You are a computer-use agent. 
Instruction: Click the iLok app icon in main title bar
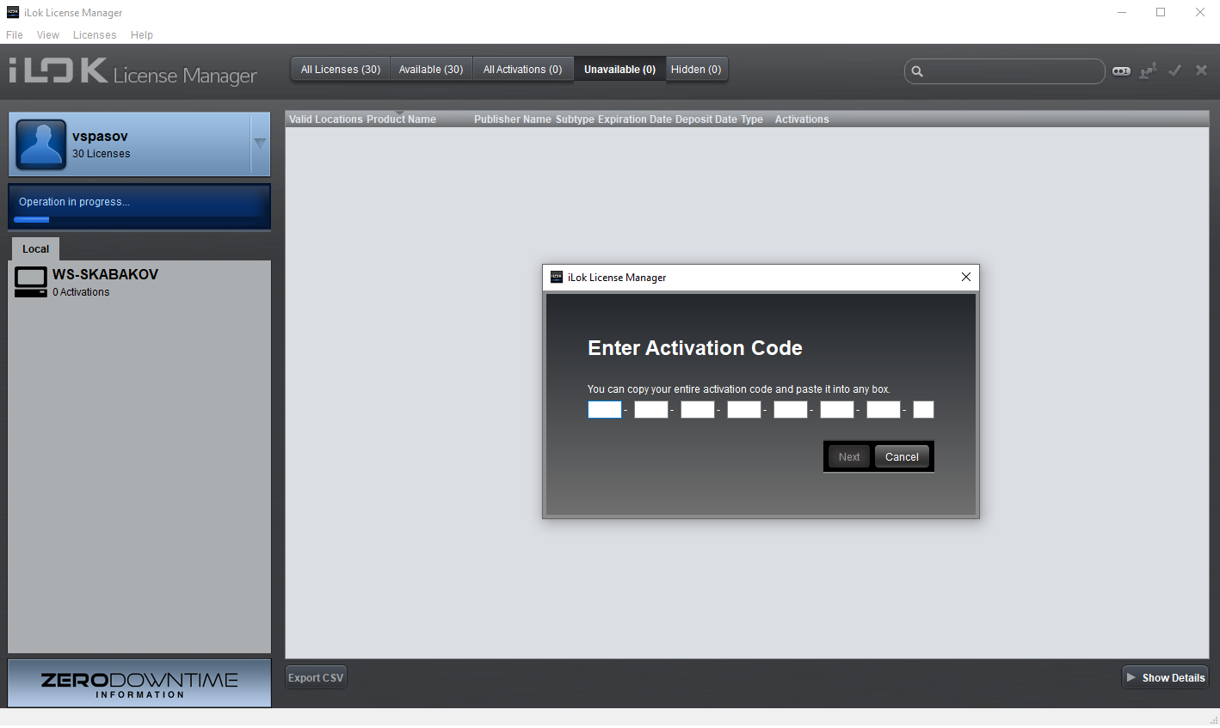pos(13,12)
